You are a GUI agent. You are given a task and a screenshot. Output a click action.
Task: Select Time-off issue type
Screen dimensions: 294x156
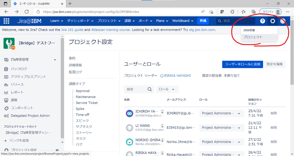tap(82, 115)
